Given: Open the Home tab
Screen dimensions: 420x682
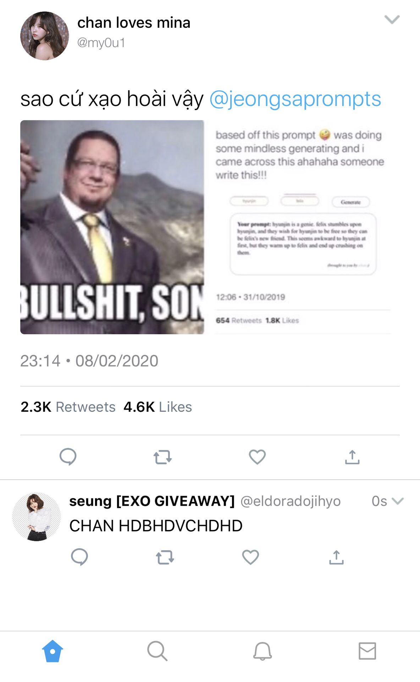Looking at the screenshot, I should pyautogui.click(x=52, y=651).
